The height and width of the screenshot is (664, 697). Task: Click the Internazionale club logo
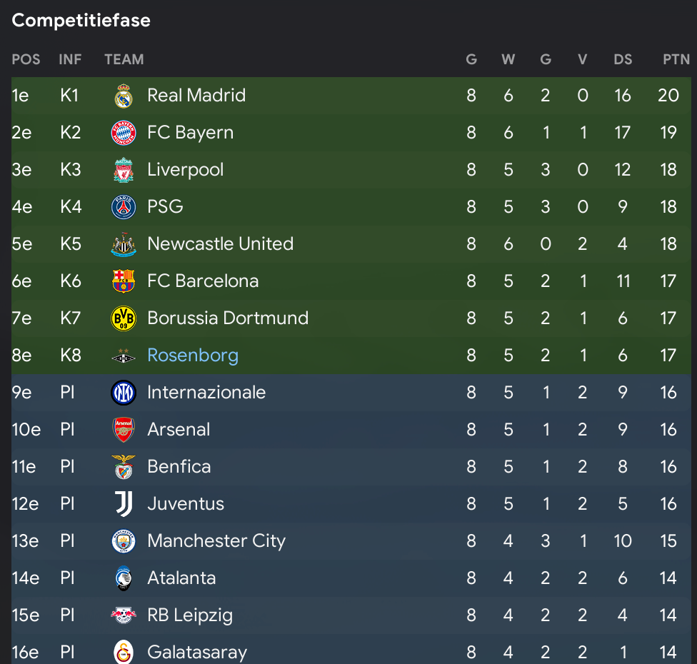tap(124, 393)
